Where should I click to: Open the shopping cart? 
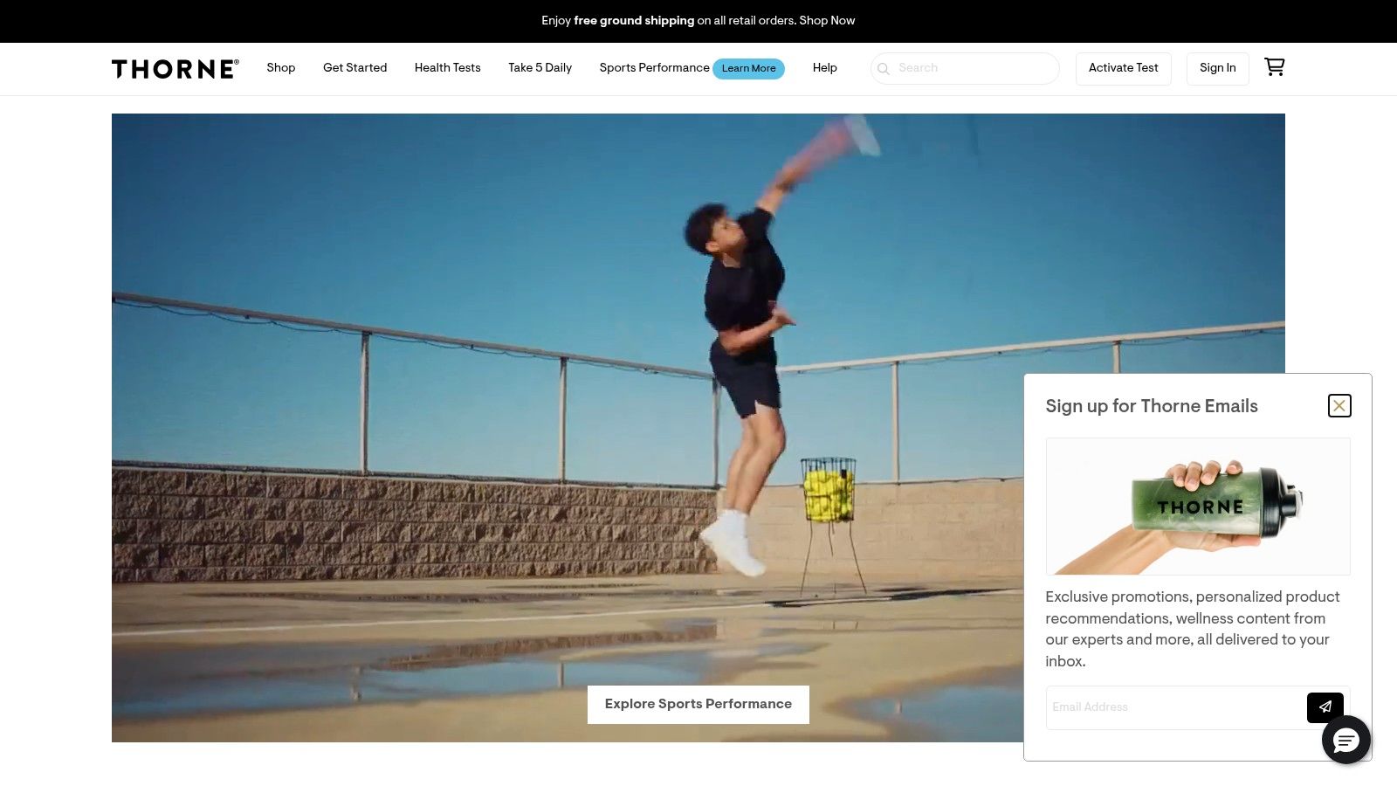click(x=1274, y=67)
